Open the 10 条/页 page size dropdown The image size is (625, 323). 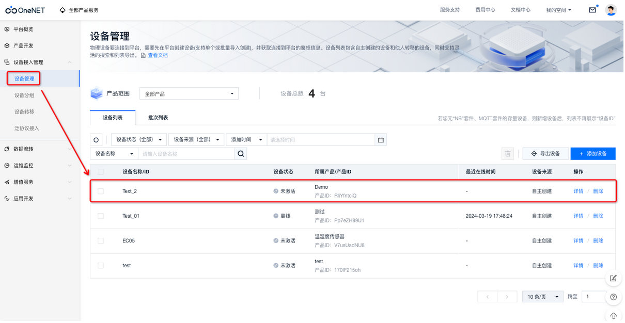542,297
